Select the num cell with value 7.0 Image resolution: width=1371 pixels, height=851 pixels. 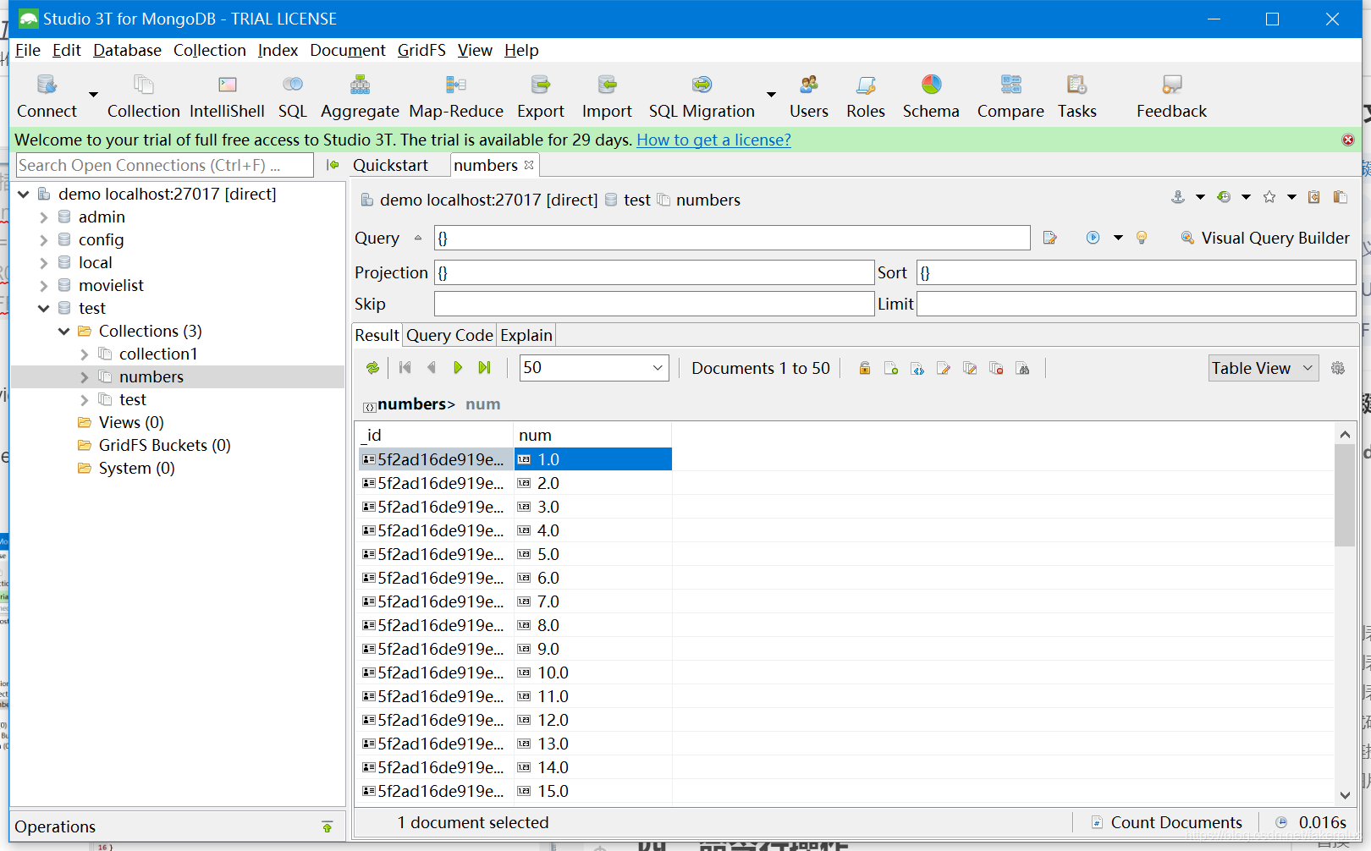pyautogui.click(x=592, y=601)
